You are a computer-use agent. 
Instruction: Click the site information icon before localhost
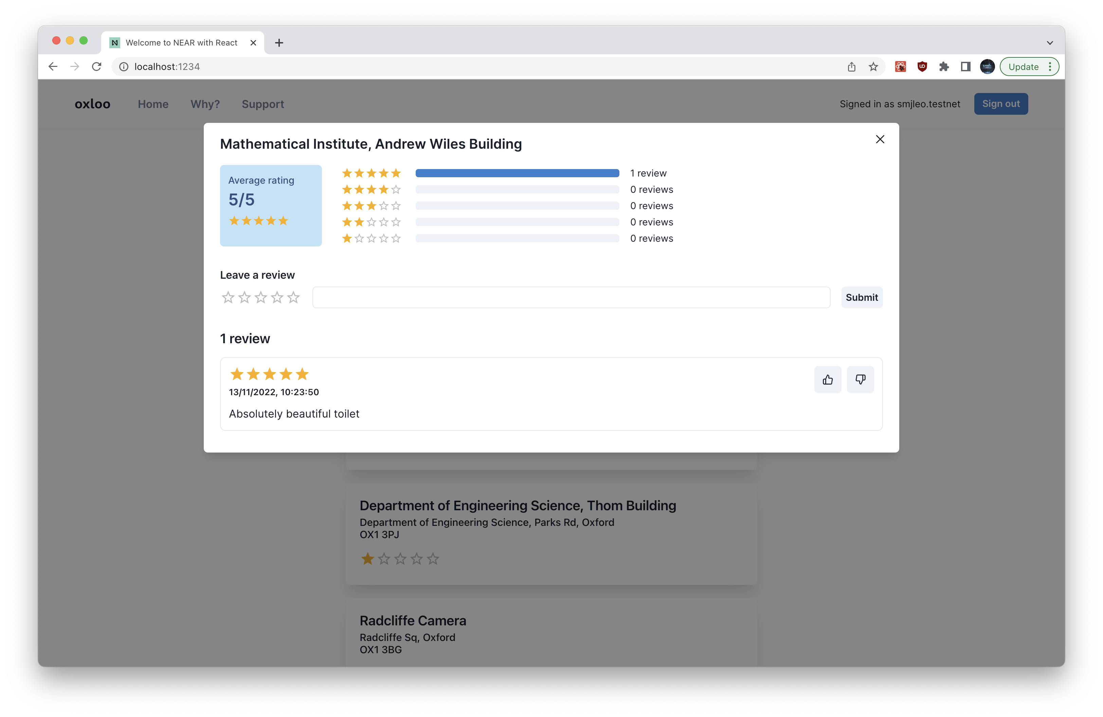124,67
